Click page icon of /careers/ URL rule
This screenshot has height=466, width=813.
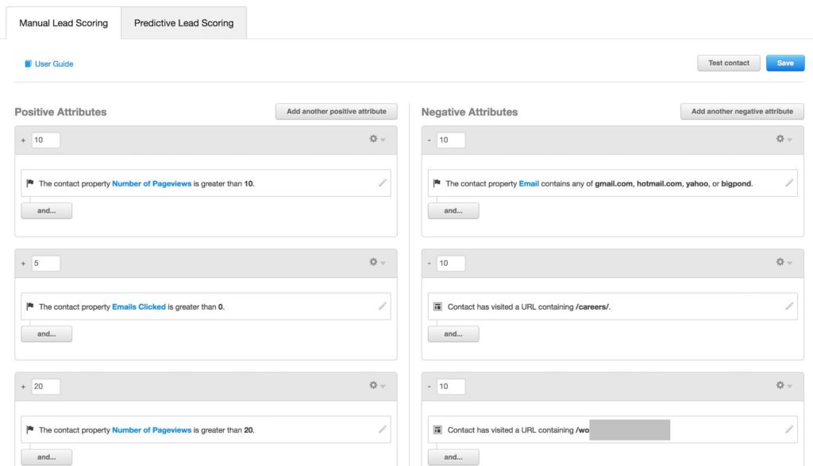point(437,307)
